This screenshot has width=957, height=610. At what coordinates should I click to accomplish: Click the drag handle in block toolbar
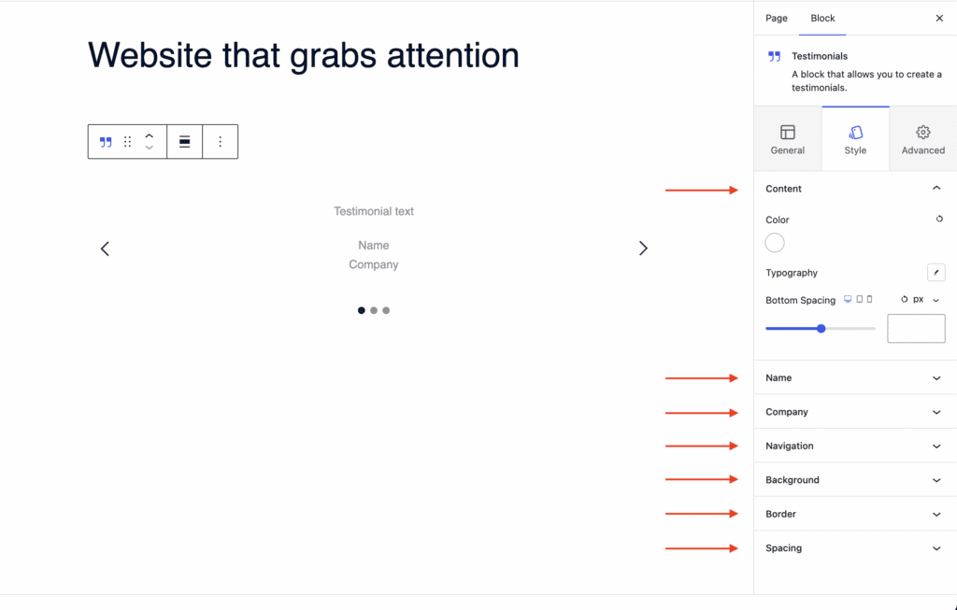[128, 142]
